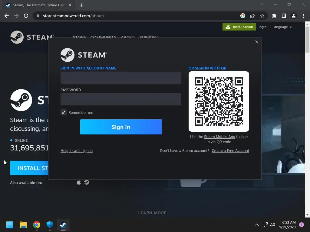Open the tab search chevron

261,4
